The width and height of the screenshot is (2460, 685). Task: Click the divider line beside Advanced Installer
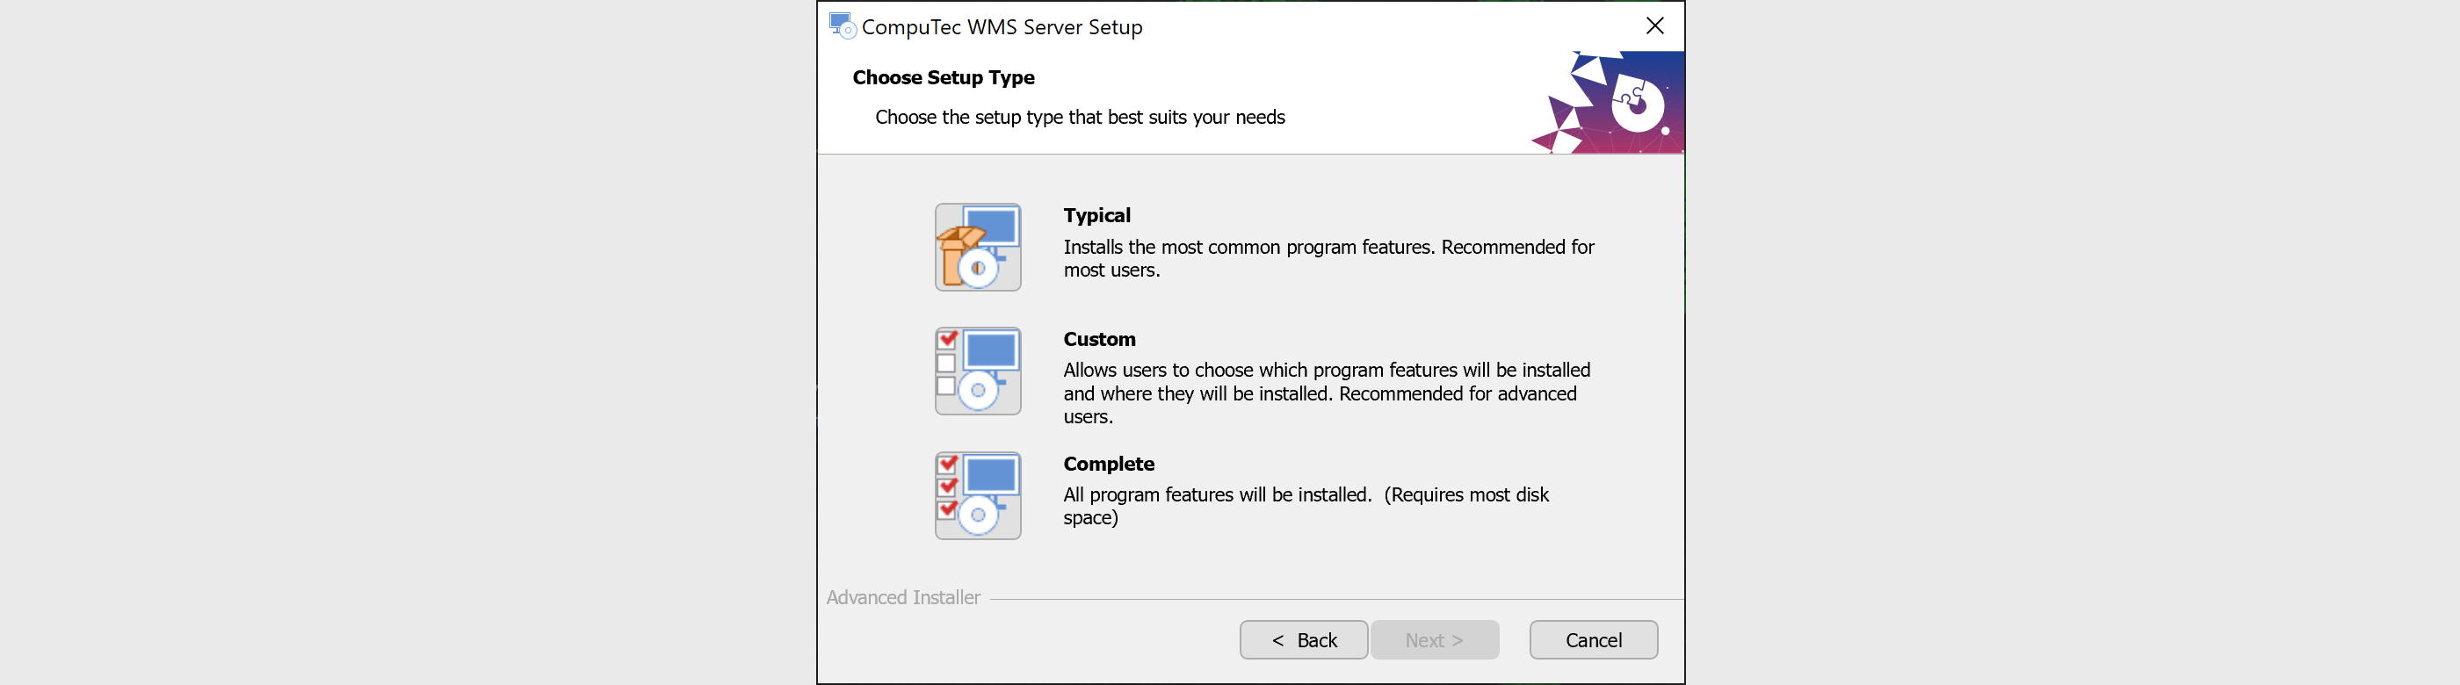1337,599
